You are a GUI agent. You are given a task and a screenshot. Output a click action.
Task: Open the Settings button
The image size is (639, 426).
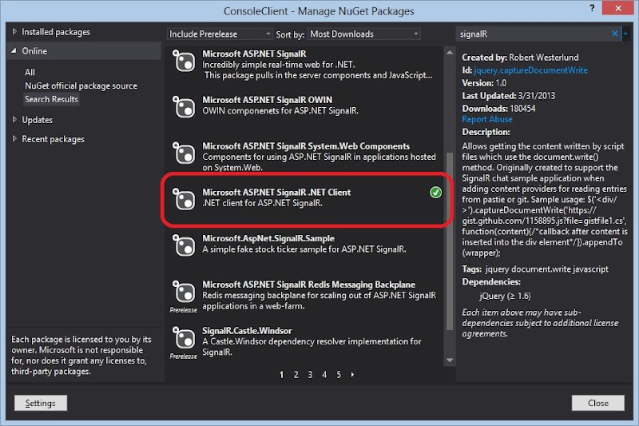[41, 403]
